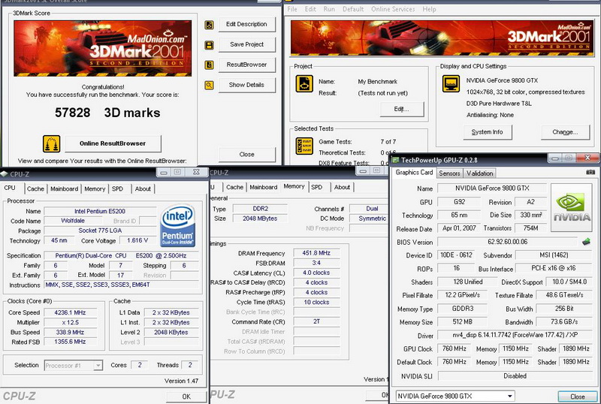
Task: Click the Rated FSB 1355.6 MHz value
Action: (70, 342)
